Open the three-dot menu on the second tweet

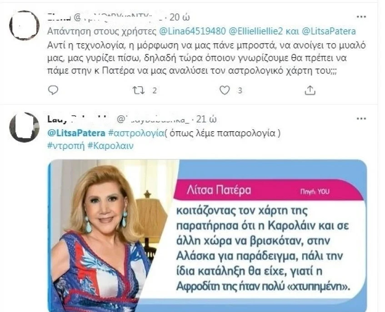[361, 119]
